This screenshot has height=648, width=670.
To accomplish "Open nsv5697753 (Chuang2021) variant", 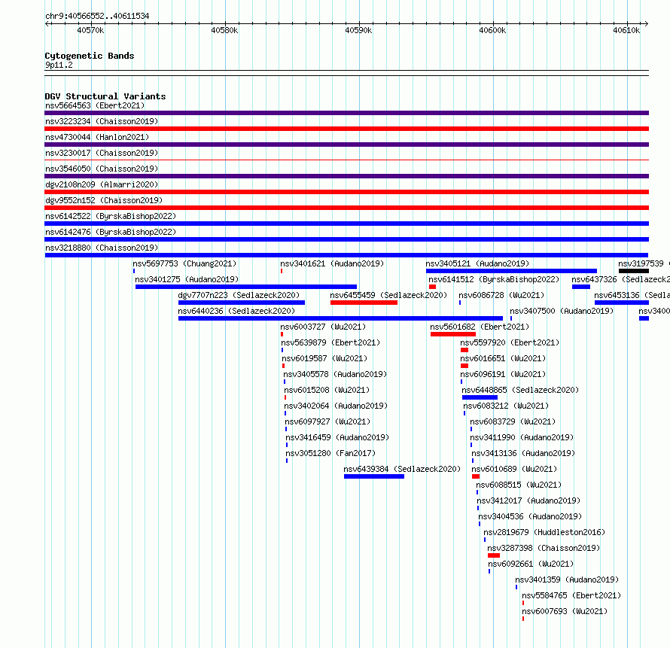I will tap(184, 263).
